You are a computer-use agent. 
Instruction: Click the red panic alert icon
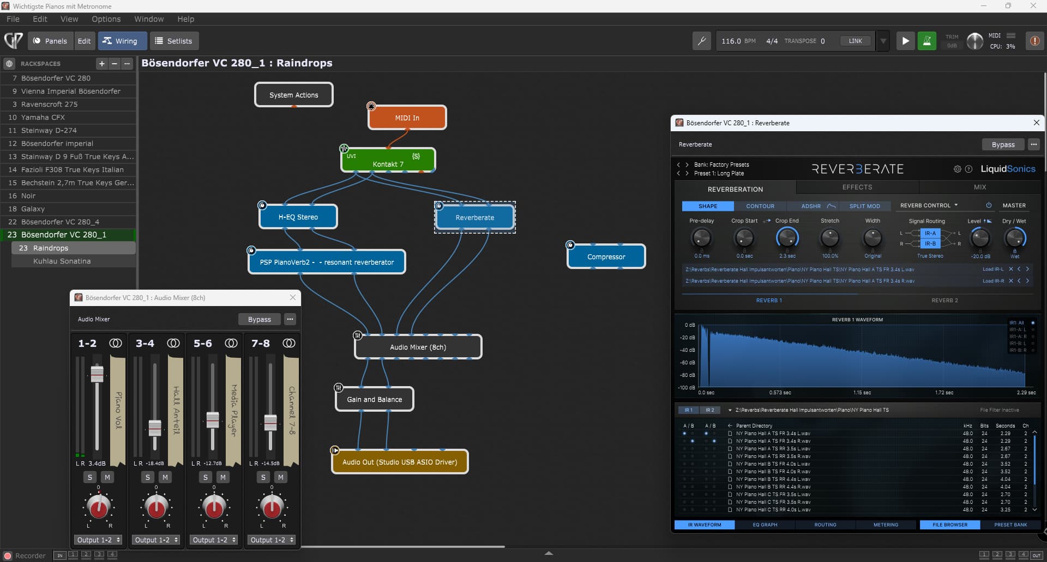pos(1034,41)
